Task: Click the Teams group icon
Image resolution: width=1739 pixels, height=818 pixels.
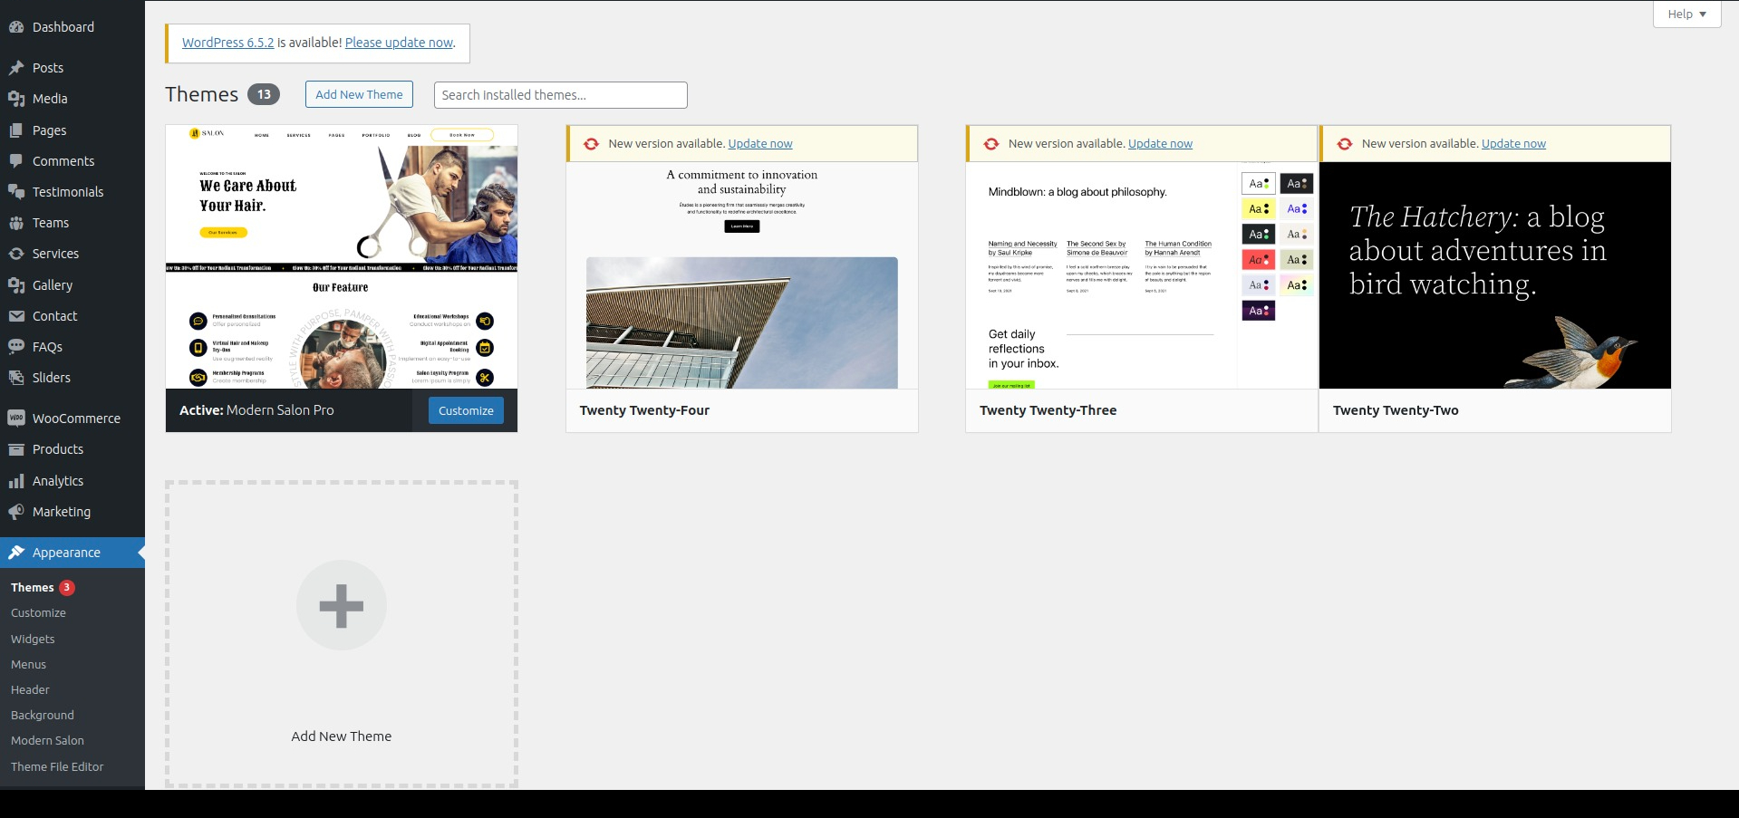Action: [16, 223]
